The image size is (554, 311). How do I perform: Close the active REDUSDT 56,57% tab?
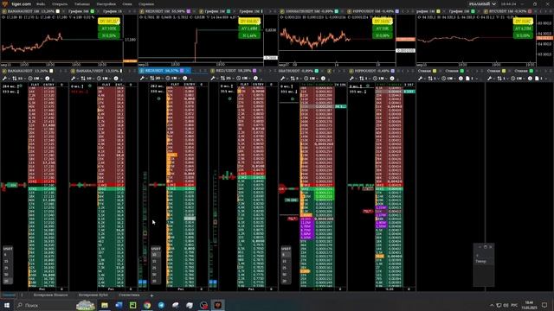188,71
